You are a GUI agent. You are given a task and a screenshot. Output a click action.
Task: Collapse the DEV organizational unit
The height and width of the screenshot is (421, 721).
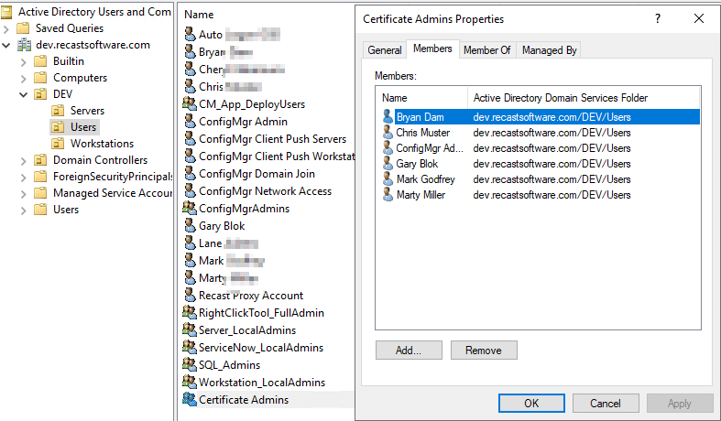click(23, 94)
